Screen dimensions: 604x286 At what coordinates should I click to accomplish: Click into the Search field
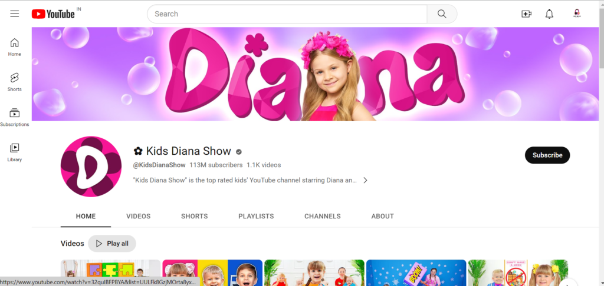click(x=287, y=14)
